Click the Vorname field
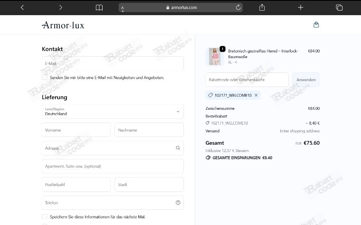The width and height of the screenshot is (361, 225). pyautogui.click(x=76, y=130)
